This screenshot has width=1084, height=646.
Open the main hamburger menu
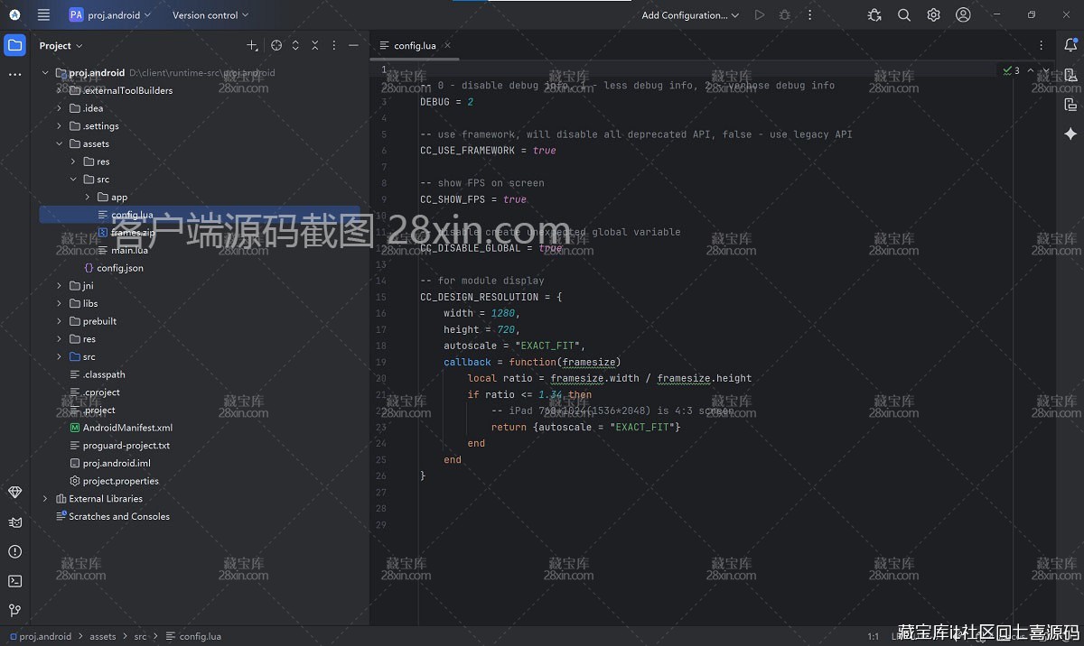tap(43, 14)
